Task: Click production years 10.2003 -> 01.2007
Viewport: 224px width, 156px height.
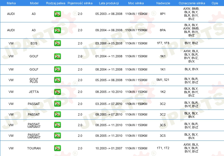Action: [x=109, y=148]
